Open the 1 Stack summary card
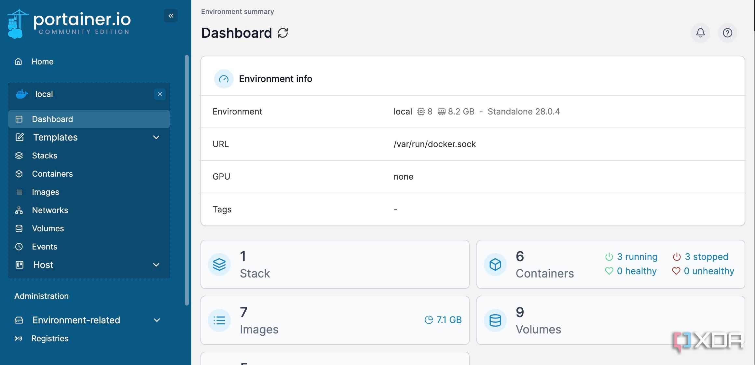 coord(335,264)
